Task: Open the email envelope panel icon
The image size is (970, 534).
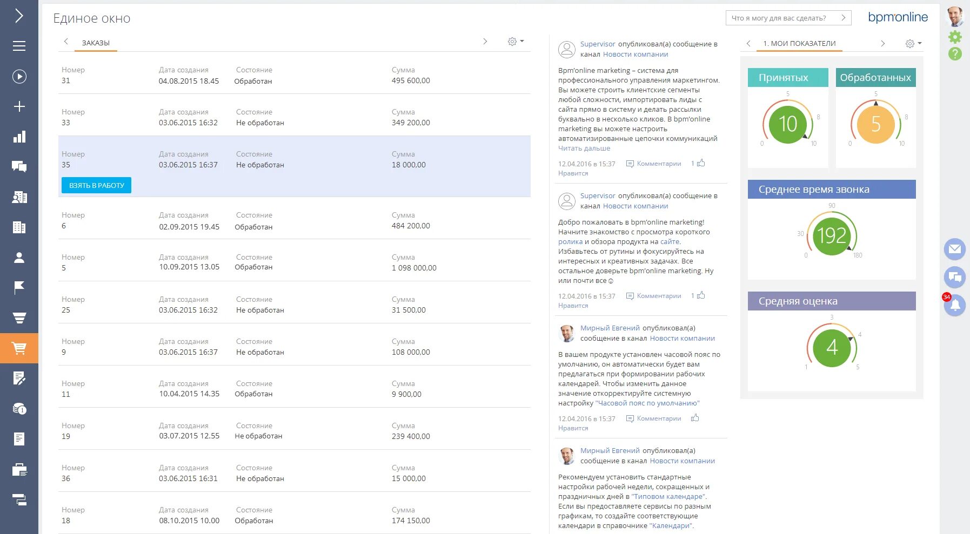Action: click(x=955, y=249)
